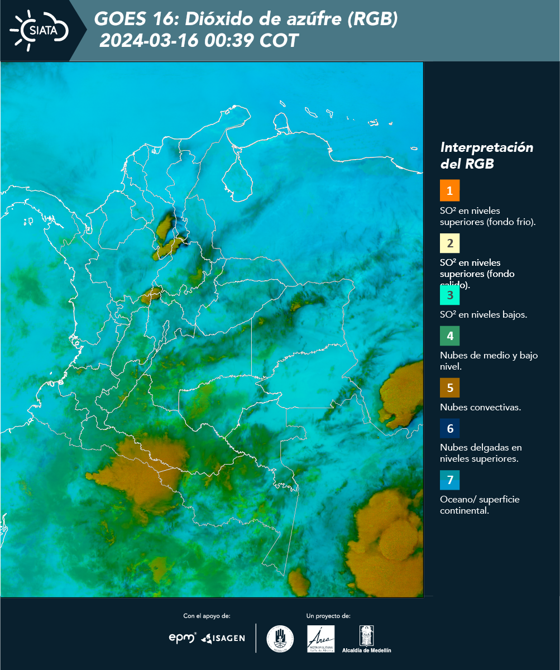
Task: Click the Área Metropolitana logo
Action: 321,639
